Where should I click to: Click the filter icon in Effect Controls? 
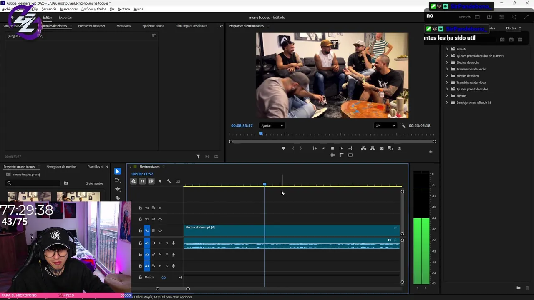click(x=198, y=157)
